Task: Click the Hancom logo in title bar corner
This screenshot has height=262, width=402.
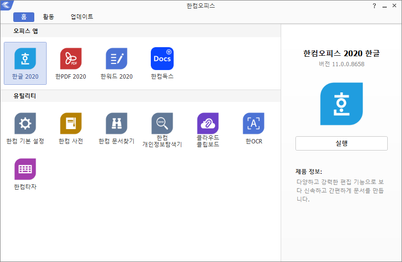Action: [7, 5]
